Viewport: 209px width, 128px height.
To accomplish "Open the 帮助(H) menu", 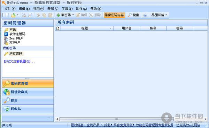I will pyautogui.click(x=96, y=9).
